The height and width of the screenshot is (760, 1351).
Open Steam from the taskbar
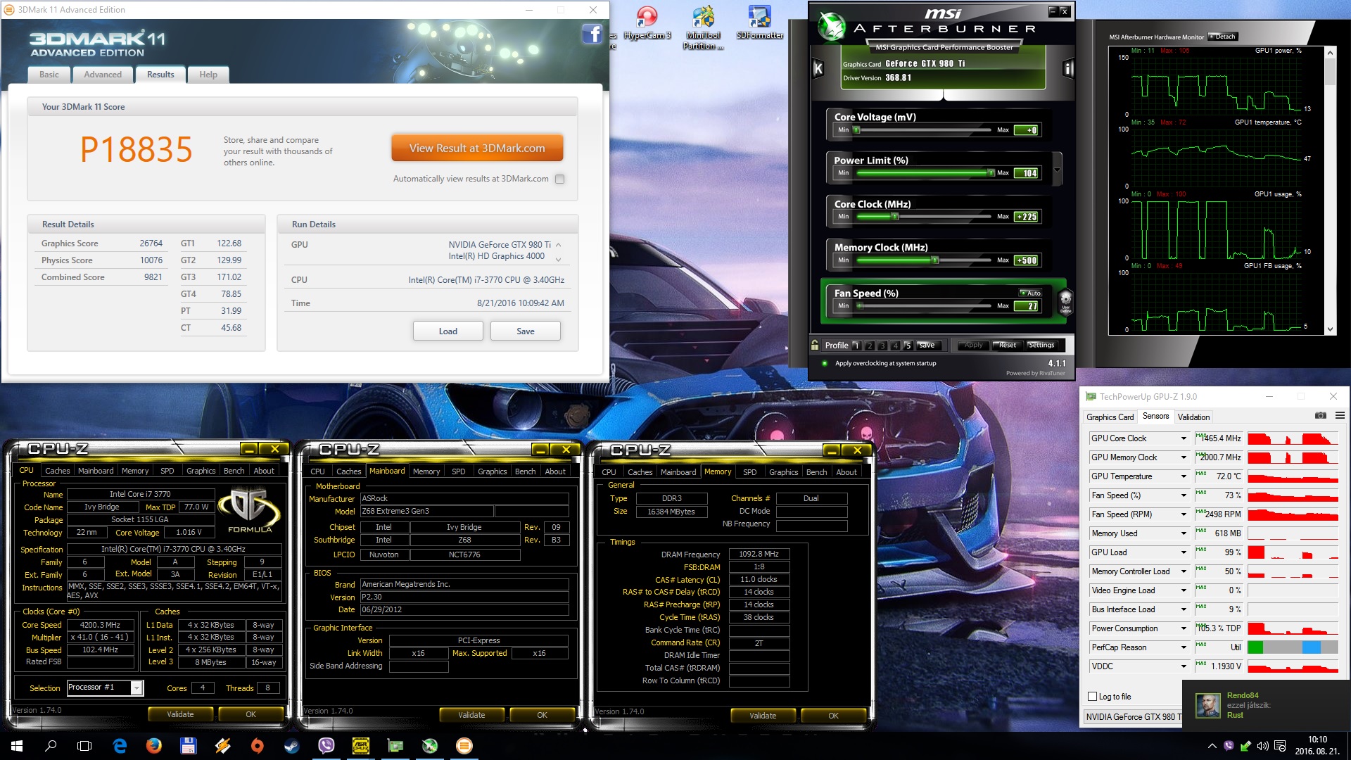291,746
